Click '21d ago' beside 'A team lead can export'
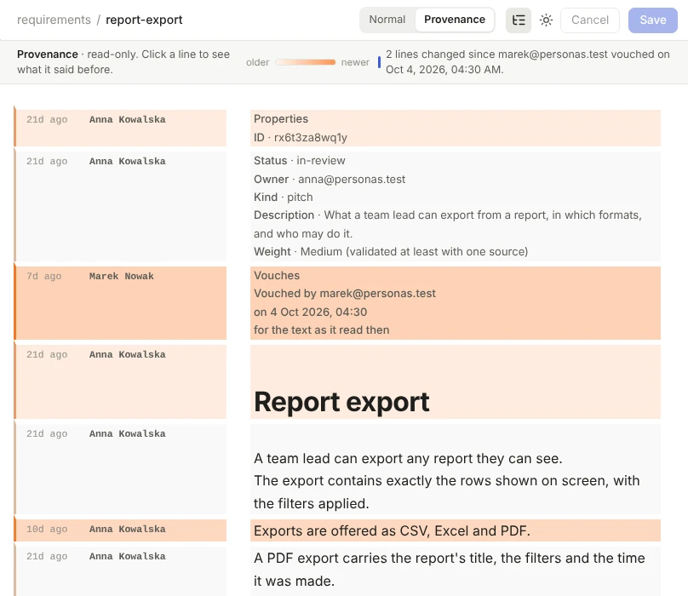The height and width of the screenshot is (596, 688). point(47,433)
